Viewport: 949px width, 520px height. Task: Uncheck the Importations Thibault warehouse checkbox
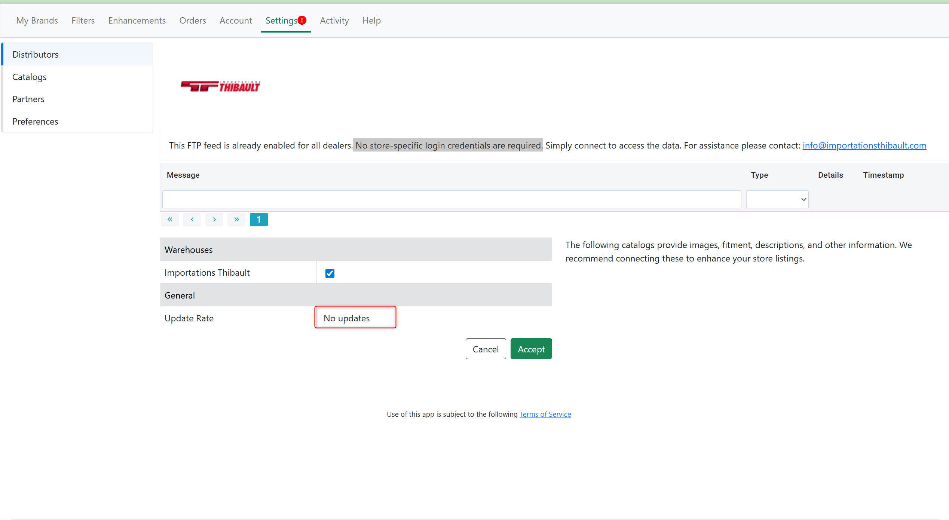click(330, 273)
